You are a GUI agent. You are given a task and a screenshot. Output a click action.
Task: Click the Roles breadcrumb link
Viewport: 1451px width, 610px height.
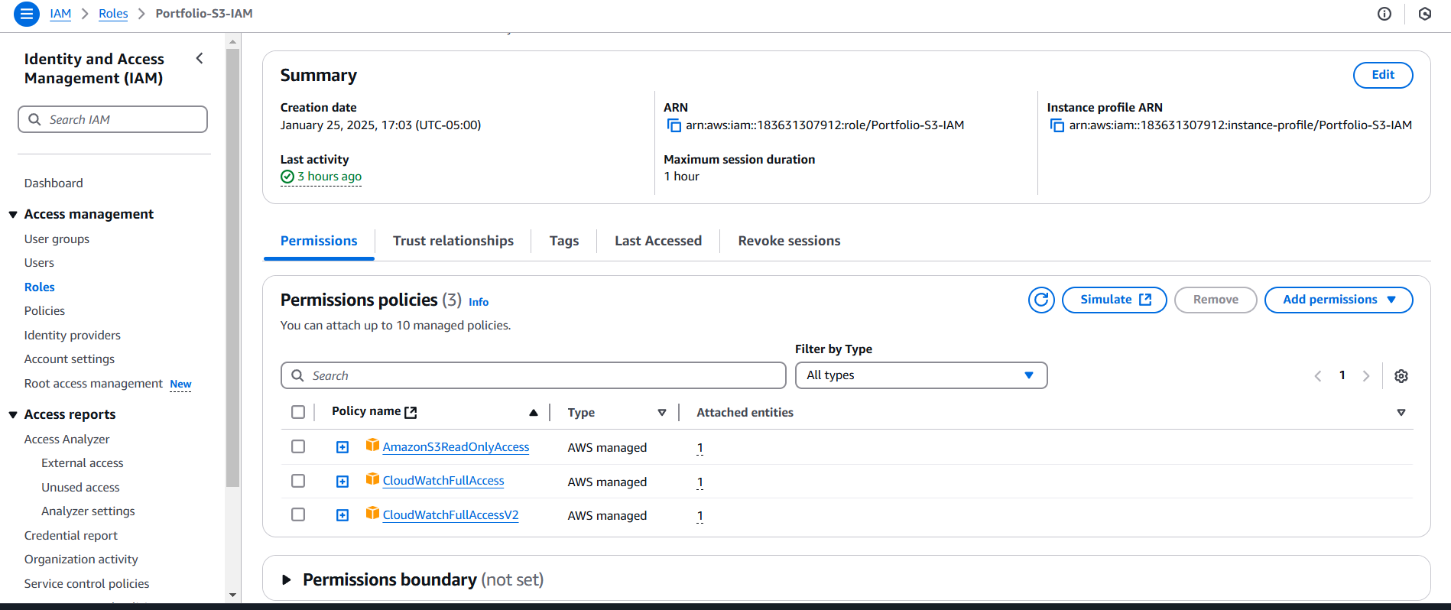pos(113,14)
